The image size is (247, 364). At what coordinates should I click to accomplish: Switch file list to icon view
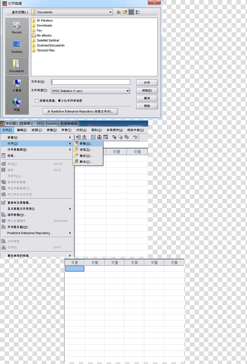[131, 12]
